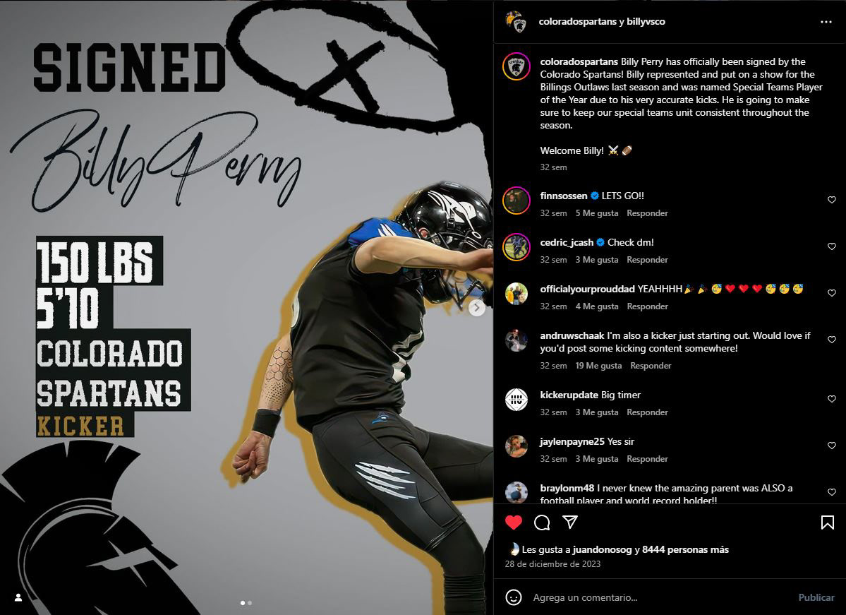Click Responder under jaylenpayne25's comment
The width and height of the screenshot is (846, 615).
[647, 458]
